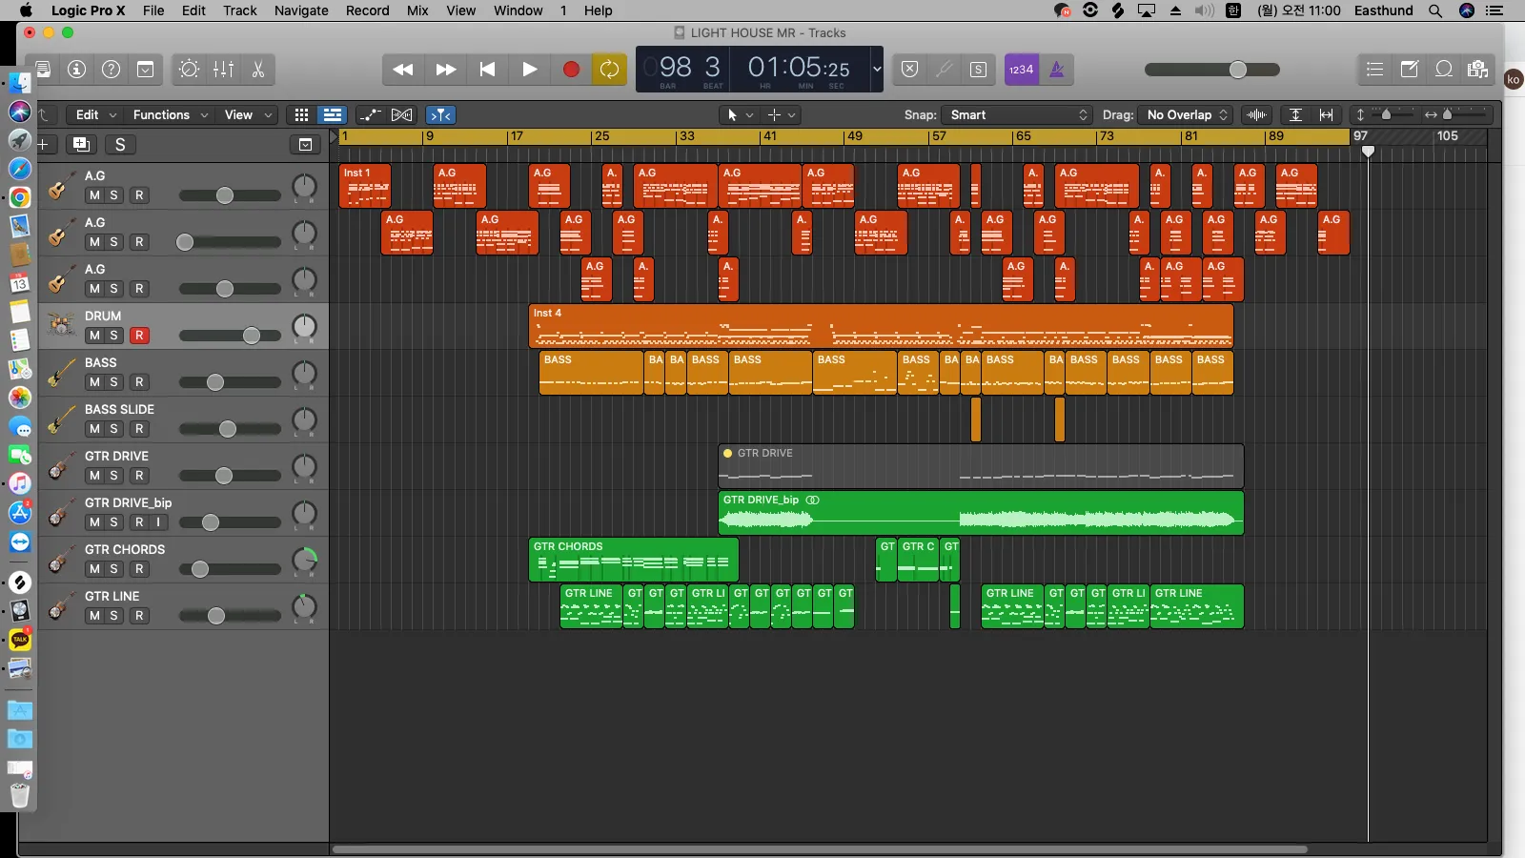Open the Navigate menu
The image size is (1525, 858).
pyautogui.click(x=301, y=10)
